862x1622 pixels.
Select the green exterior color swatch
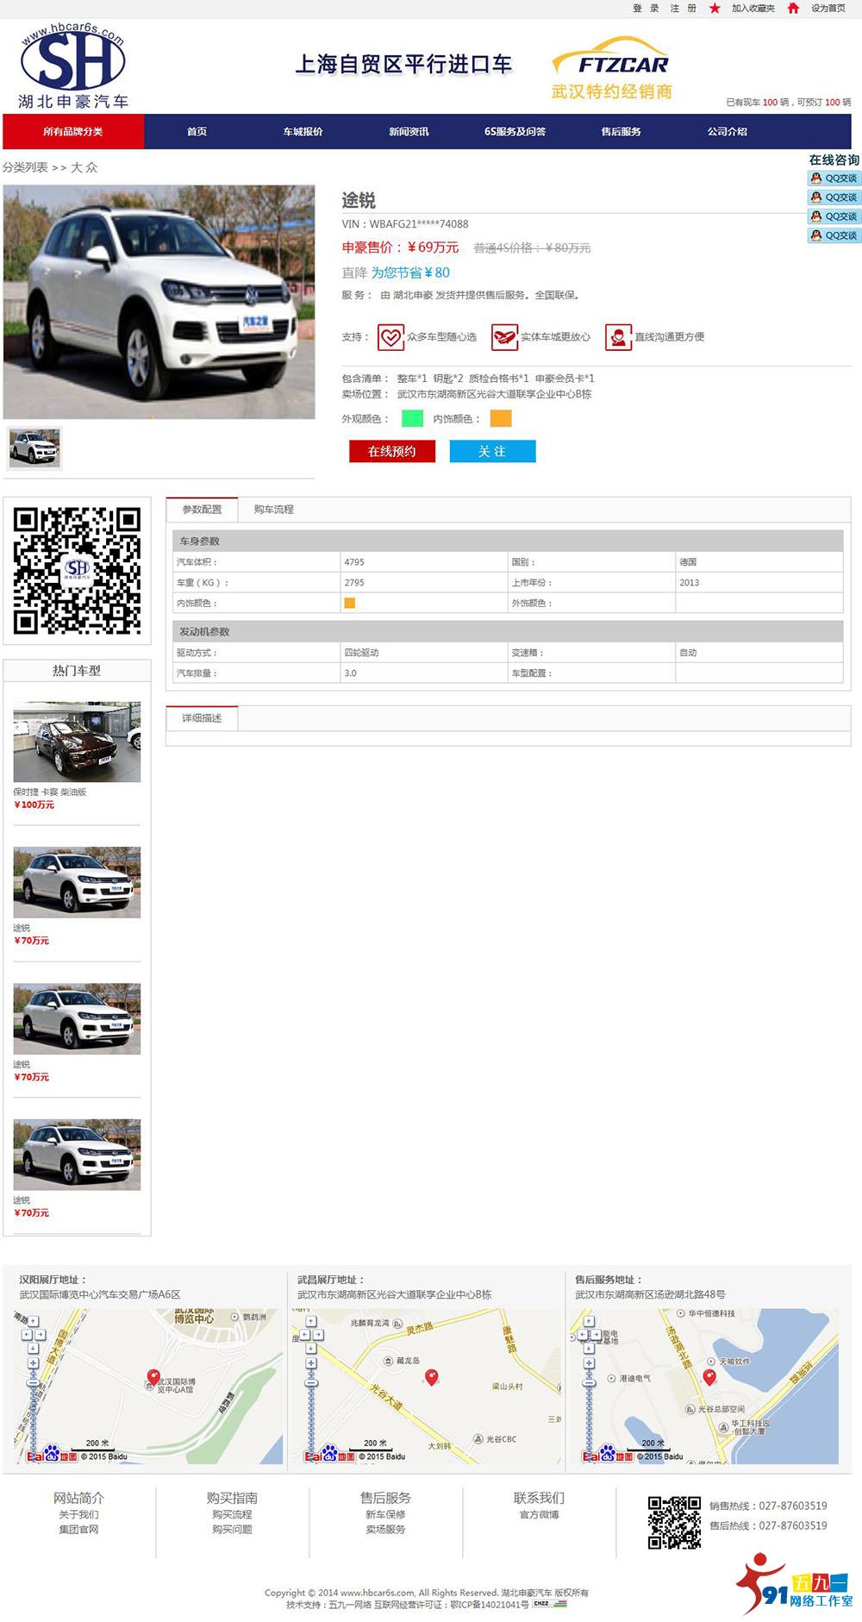[x=412, y=419]
